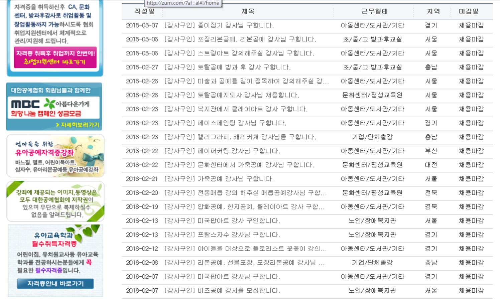Click the 마감일 column header

[x=468, y=11]
